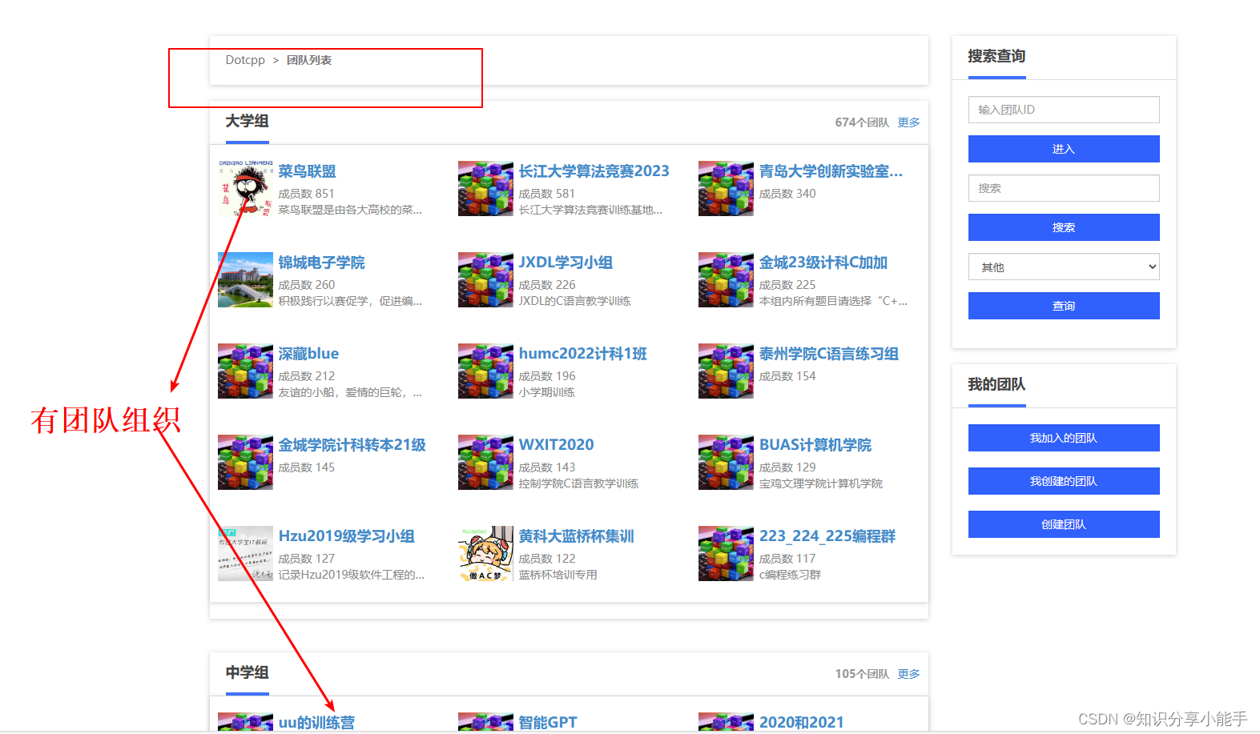Open the 长江大学算法竞赛2023 team link
1260x734 pixels.
(594, 171)
